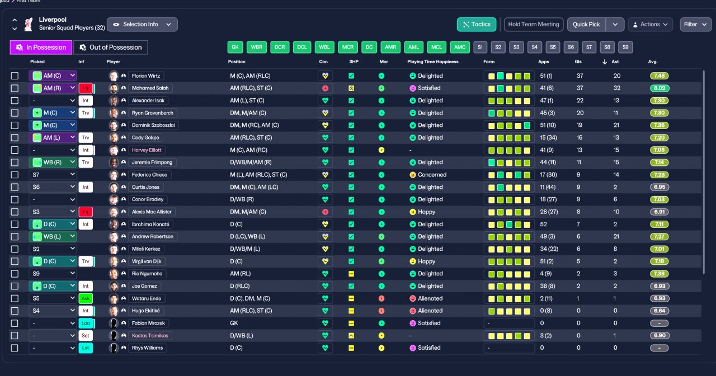Go to previous team with up chevron
This screenshot has height=376, width=716.
click(15, 20)
